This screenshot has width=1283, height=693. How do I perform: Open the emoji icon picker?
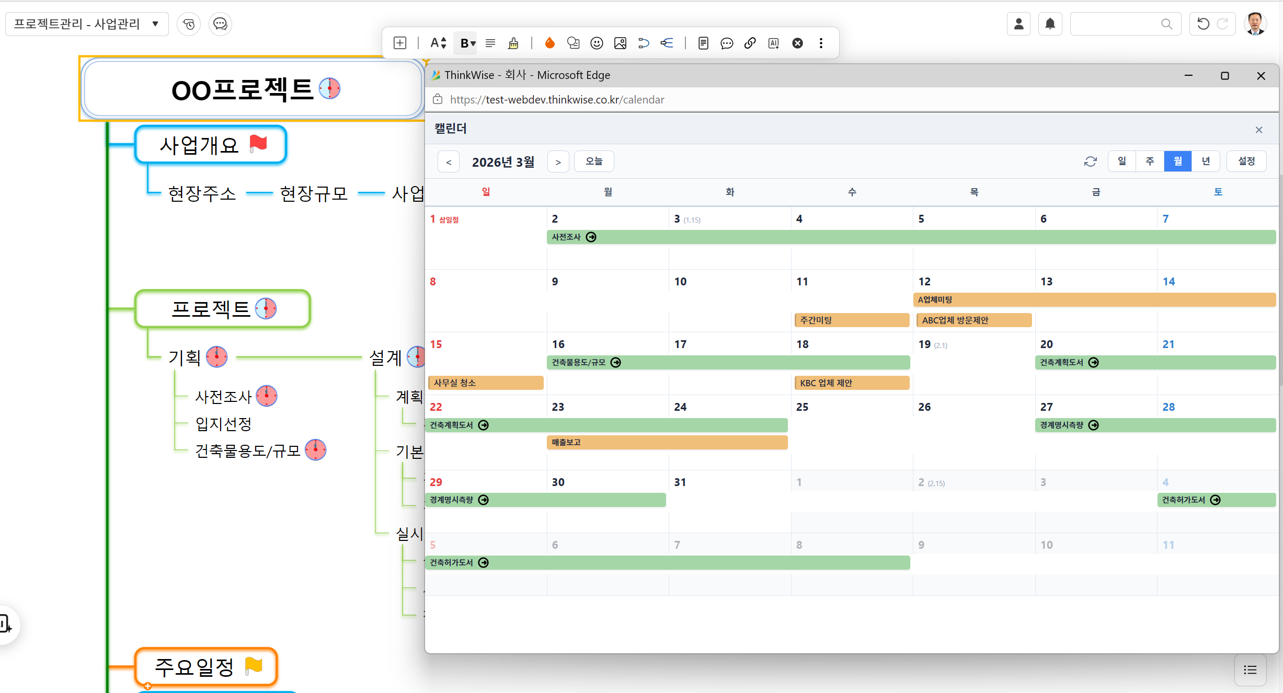[597, 43]
